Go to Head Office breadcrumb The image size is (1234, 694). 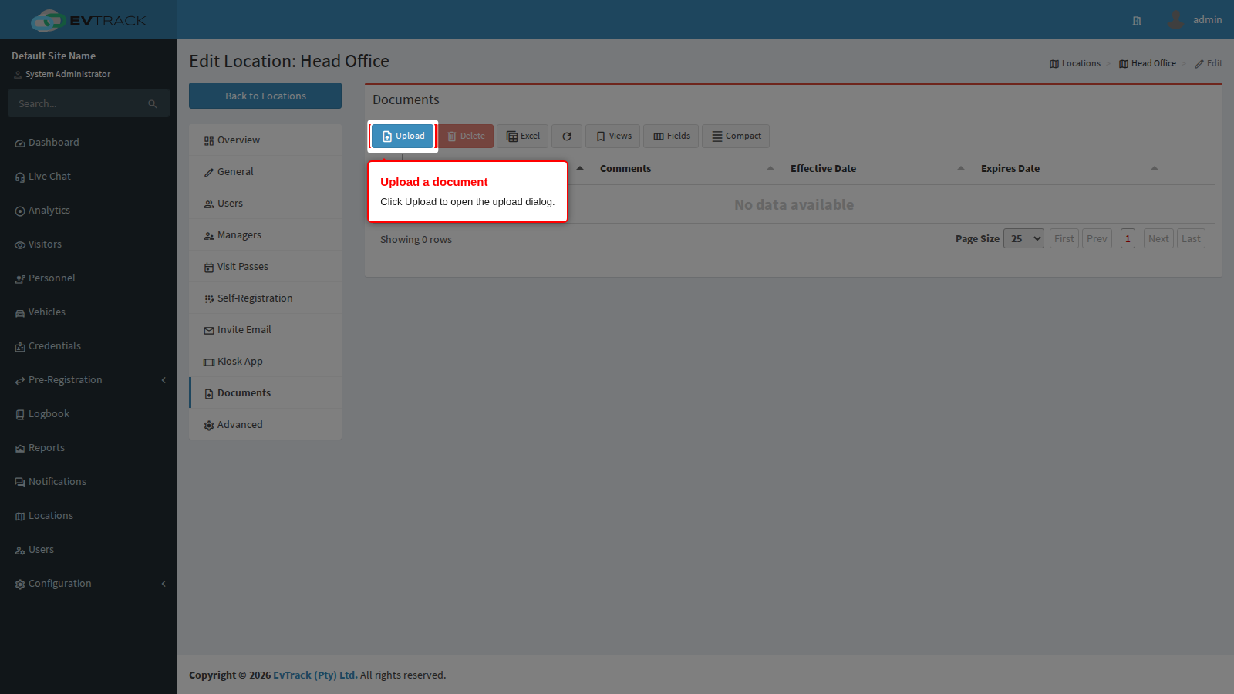1148,63
